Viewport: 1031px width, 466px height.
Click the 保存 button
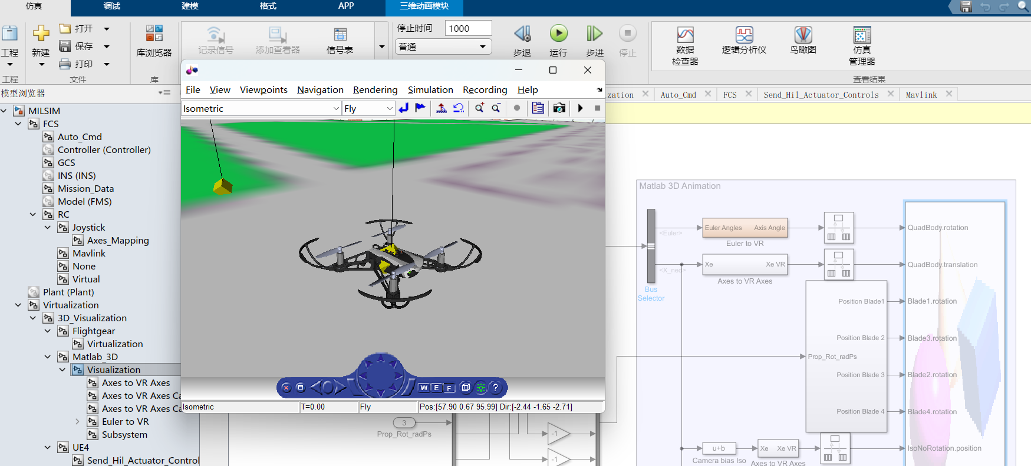pyautogui.click(x=77, y=46)
